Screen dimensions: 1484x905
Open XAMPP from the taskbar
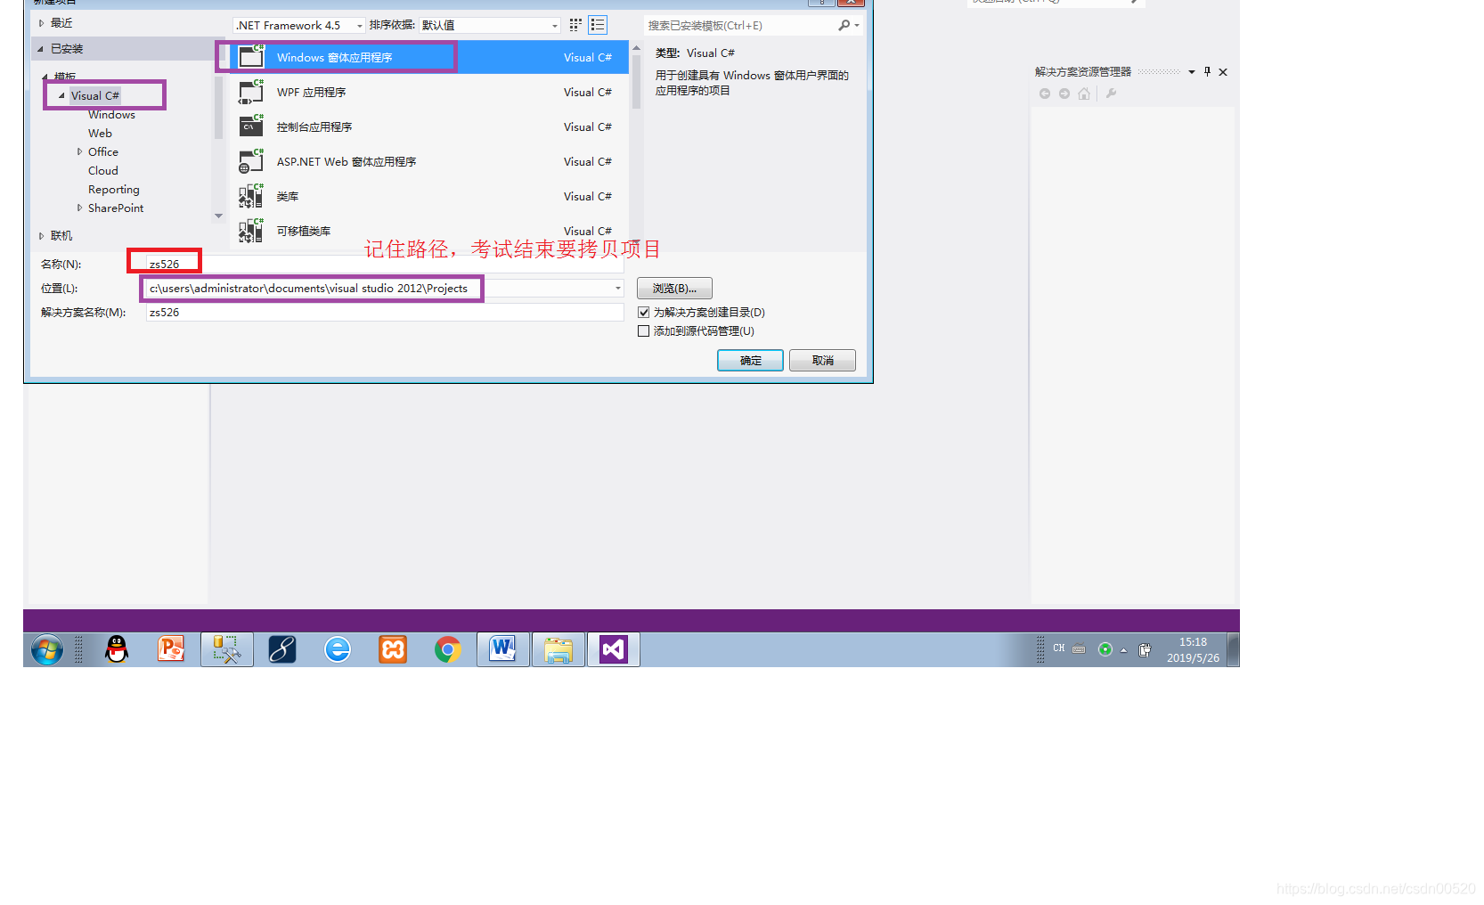[393, 649]
